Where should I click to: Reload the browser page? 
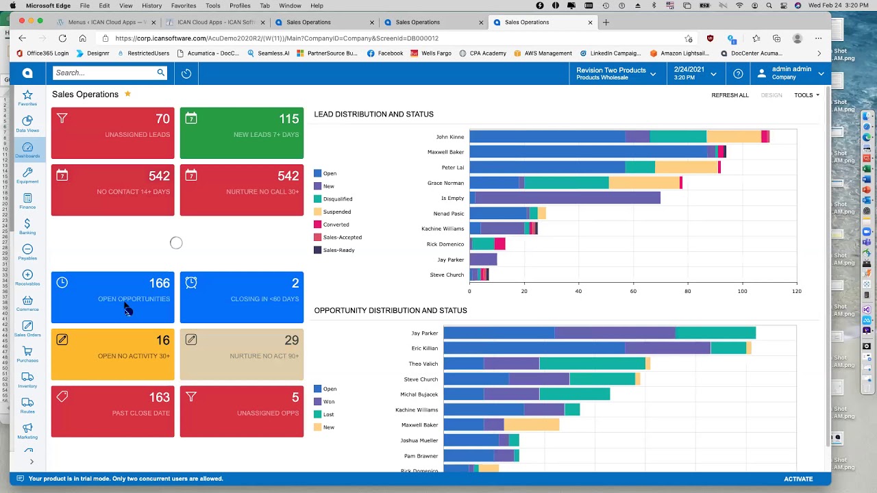point(62,38)
